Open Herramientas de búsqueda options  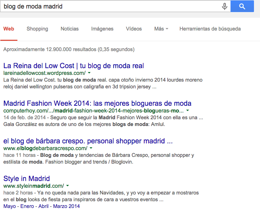coord(210,29)
